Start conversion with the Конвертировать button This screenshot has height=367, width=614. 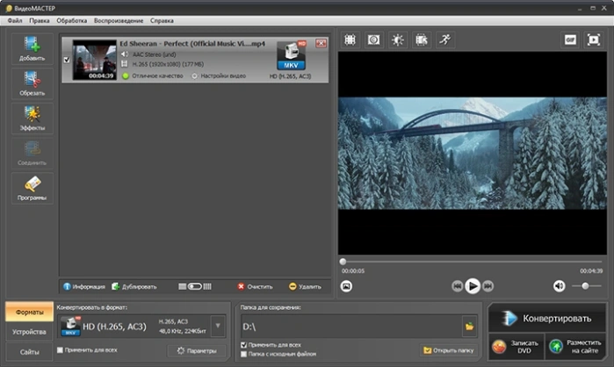click(x=547, y=319)
